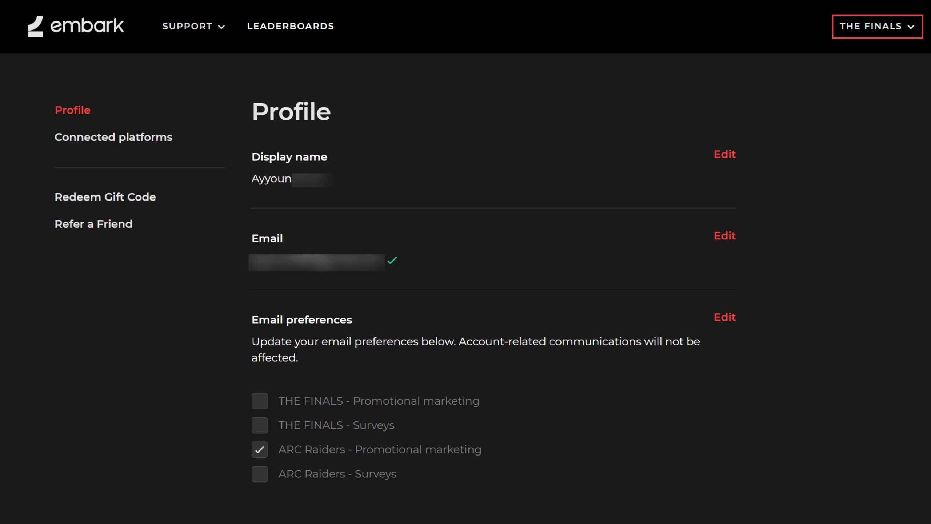Enable THE FINALS Promotional marketing checkbox
This screenshot has width=931, height=524.
tap(260, 401)
